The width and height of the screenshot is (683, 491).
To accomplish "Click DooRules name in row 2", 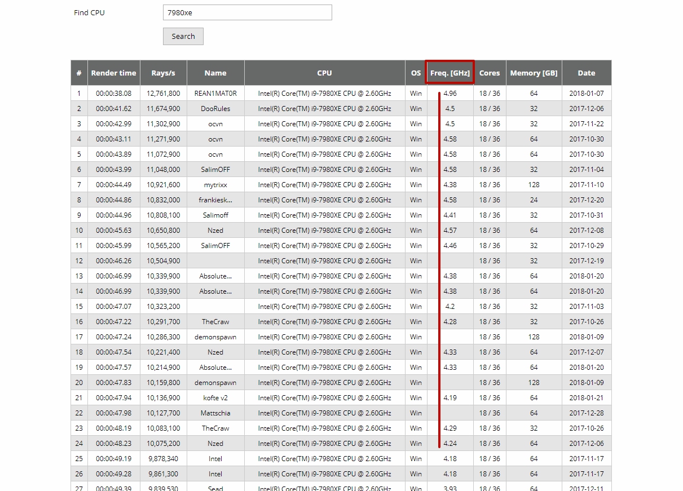I will (x=215, y=109).
